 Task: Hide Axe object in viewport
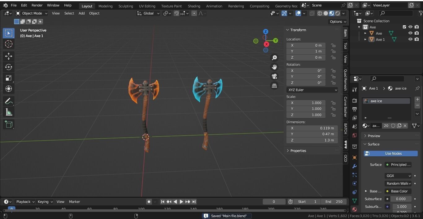pos(410,33)
